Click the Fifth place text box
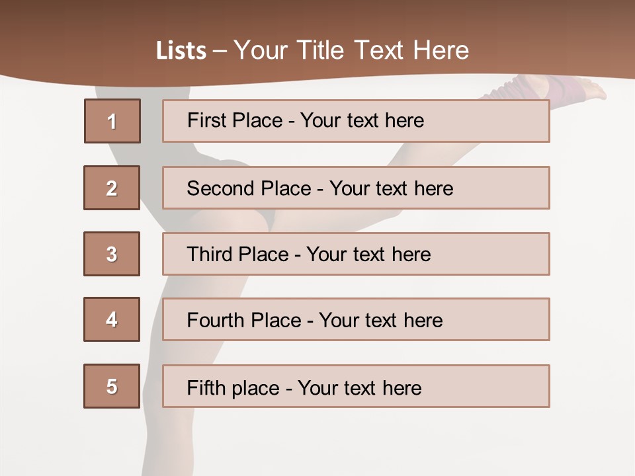The height and width of the screenshot is (476, 635). tap(356, 386)
